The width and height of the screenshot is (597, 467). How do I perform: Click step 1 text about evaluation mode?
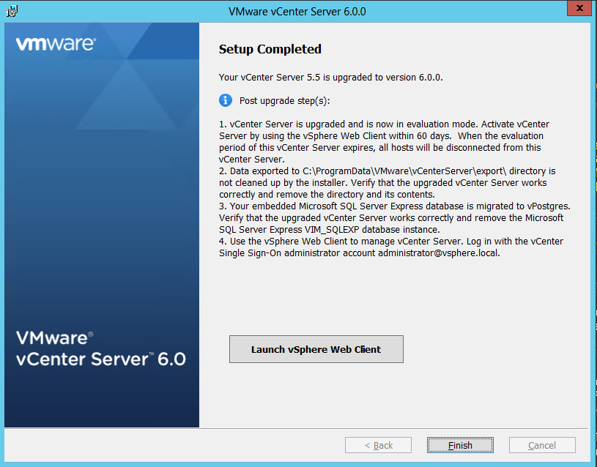[384, 141]
